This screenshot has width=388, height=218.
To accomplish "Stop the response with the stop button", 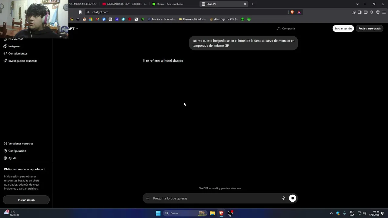I will (293, 198).
